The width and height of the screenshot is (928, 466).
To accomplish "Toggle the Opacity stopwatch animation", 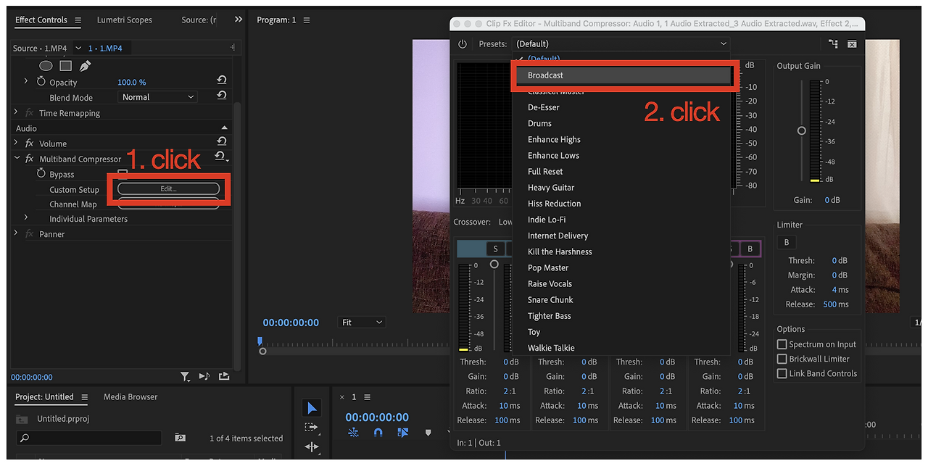I will click(41, 82).
